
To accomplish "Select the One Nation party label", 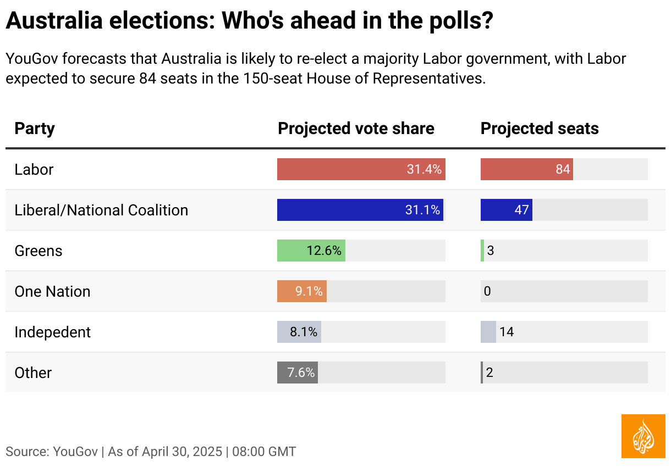I will 52,291.
